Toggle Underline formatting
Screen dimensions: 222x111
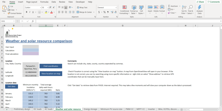click(33, 12)
